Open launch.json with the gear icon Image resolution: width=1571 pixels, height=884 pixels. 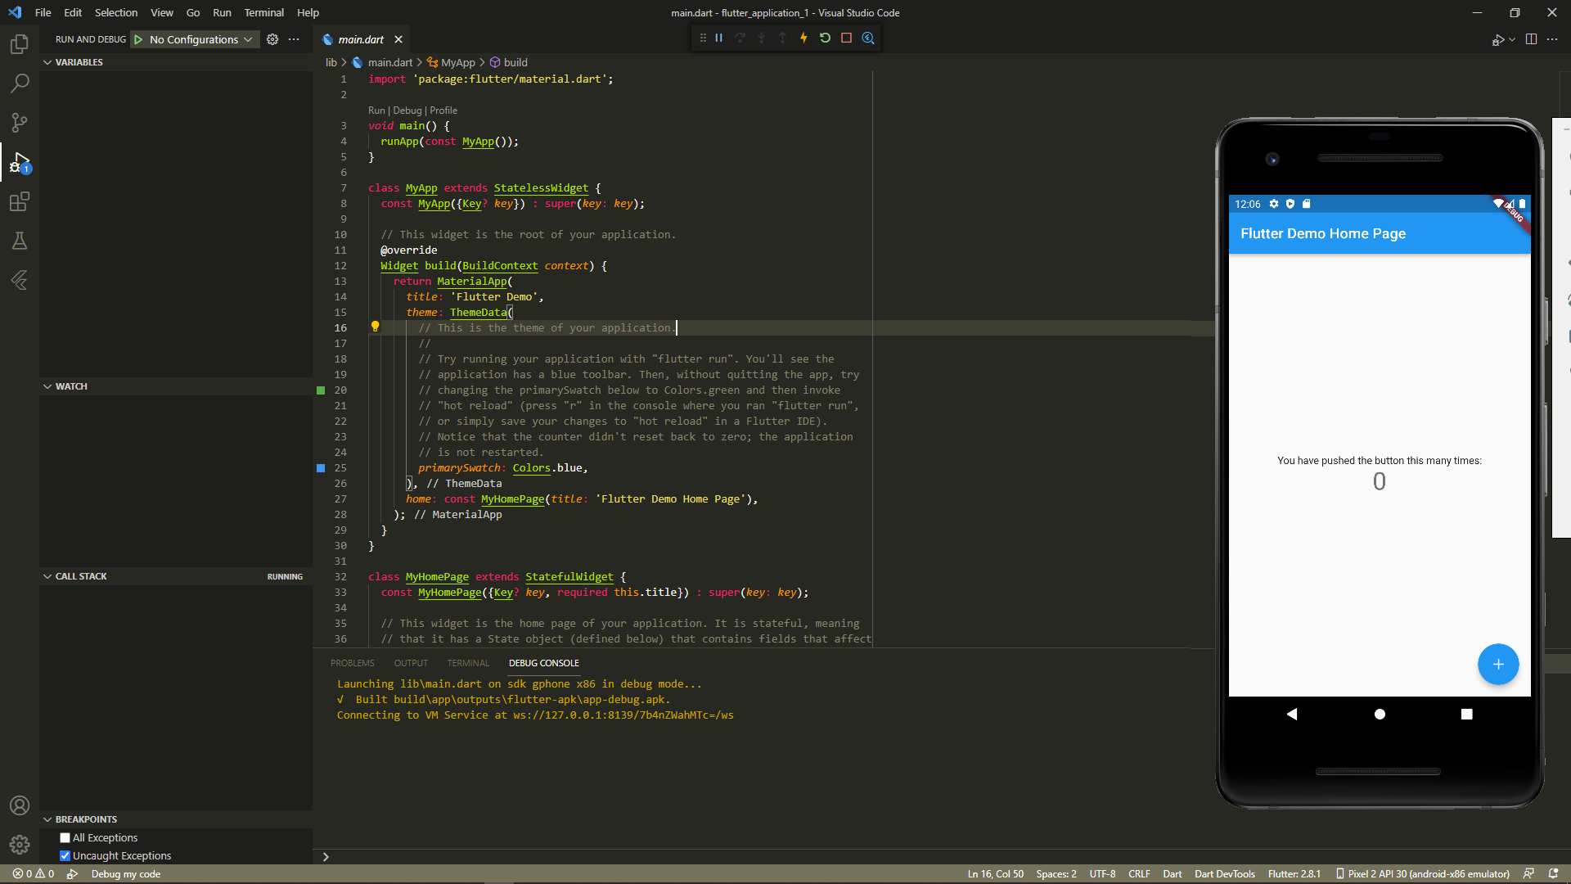(x=272, y=39)
